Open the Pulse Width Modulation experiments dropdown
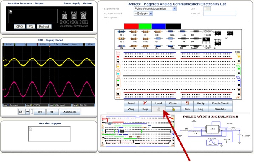 click(155, 9)
